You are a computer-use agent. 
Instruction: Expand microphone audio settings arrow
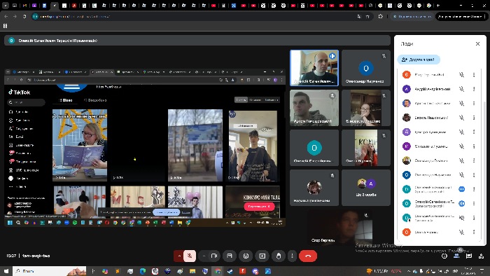(x=179, y=256)
